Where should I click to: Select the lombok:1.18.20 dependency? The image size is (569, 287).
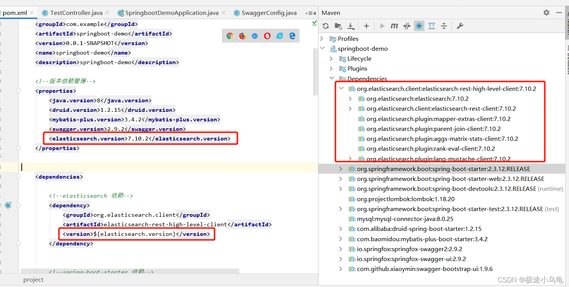405,199
